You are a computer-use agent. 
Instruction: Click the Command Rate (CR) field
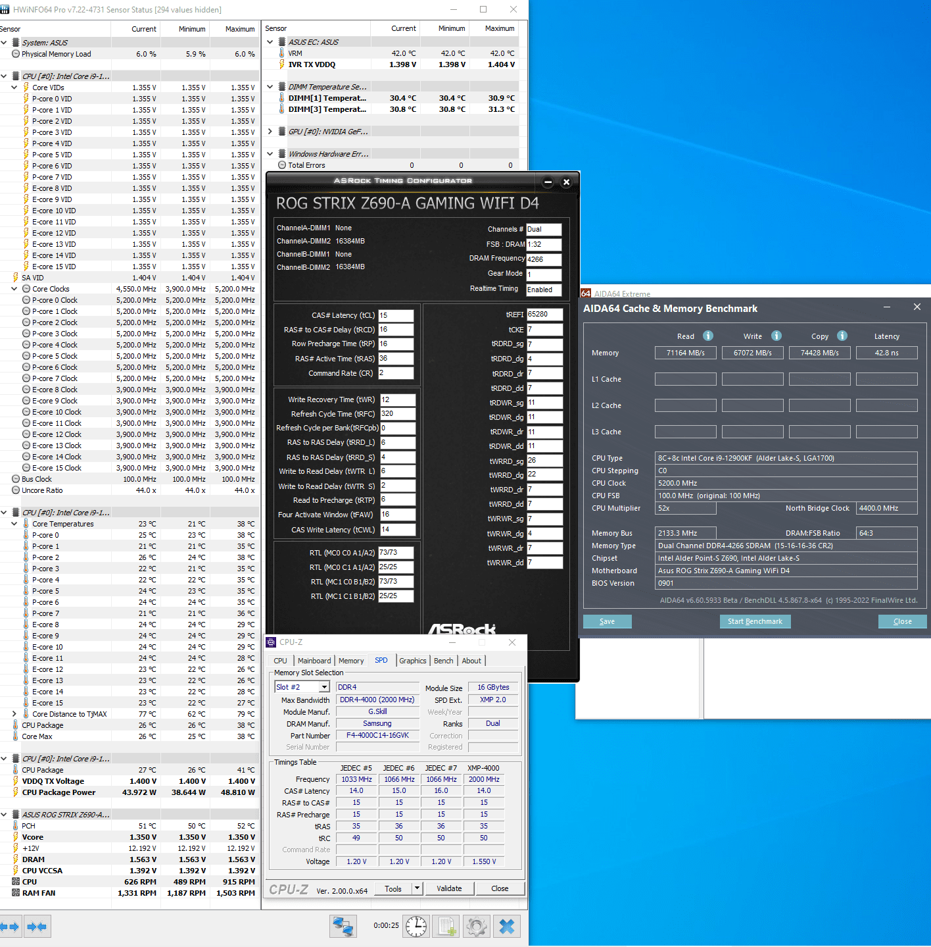click(x=396, y=373)
